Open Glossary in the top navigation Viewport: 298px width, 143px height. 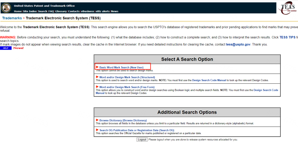point(61,11)
